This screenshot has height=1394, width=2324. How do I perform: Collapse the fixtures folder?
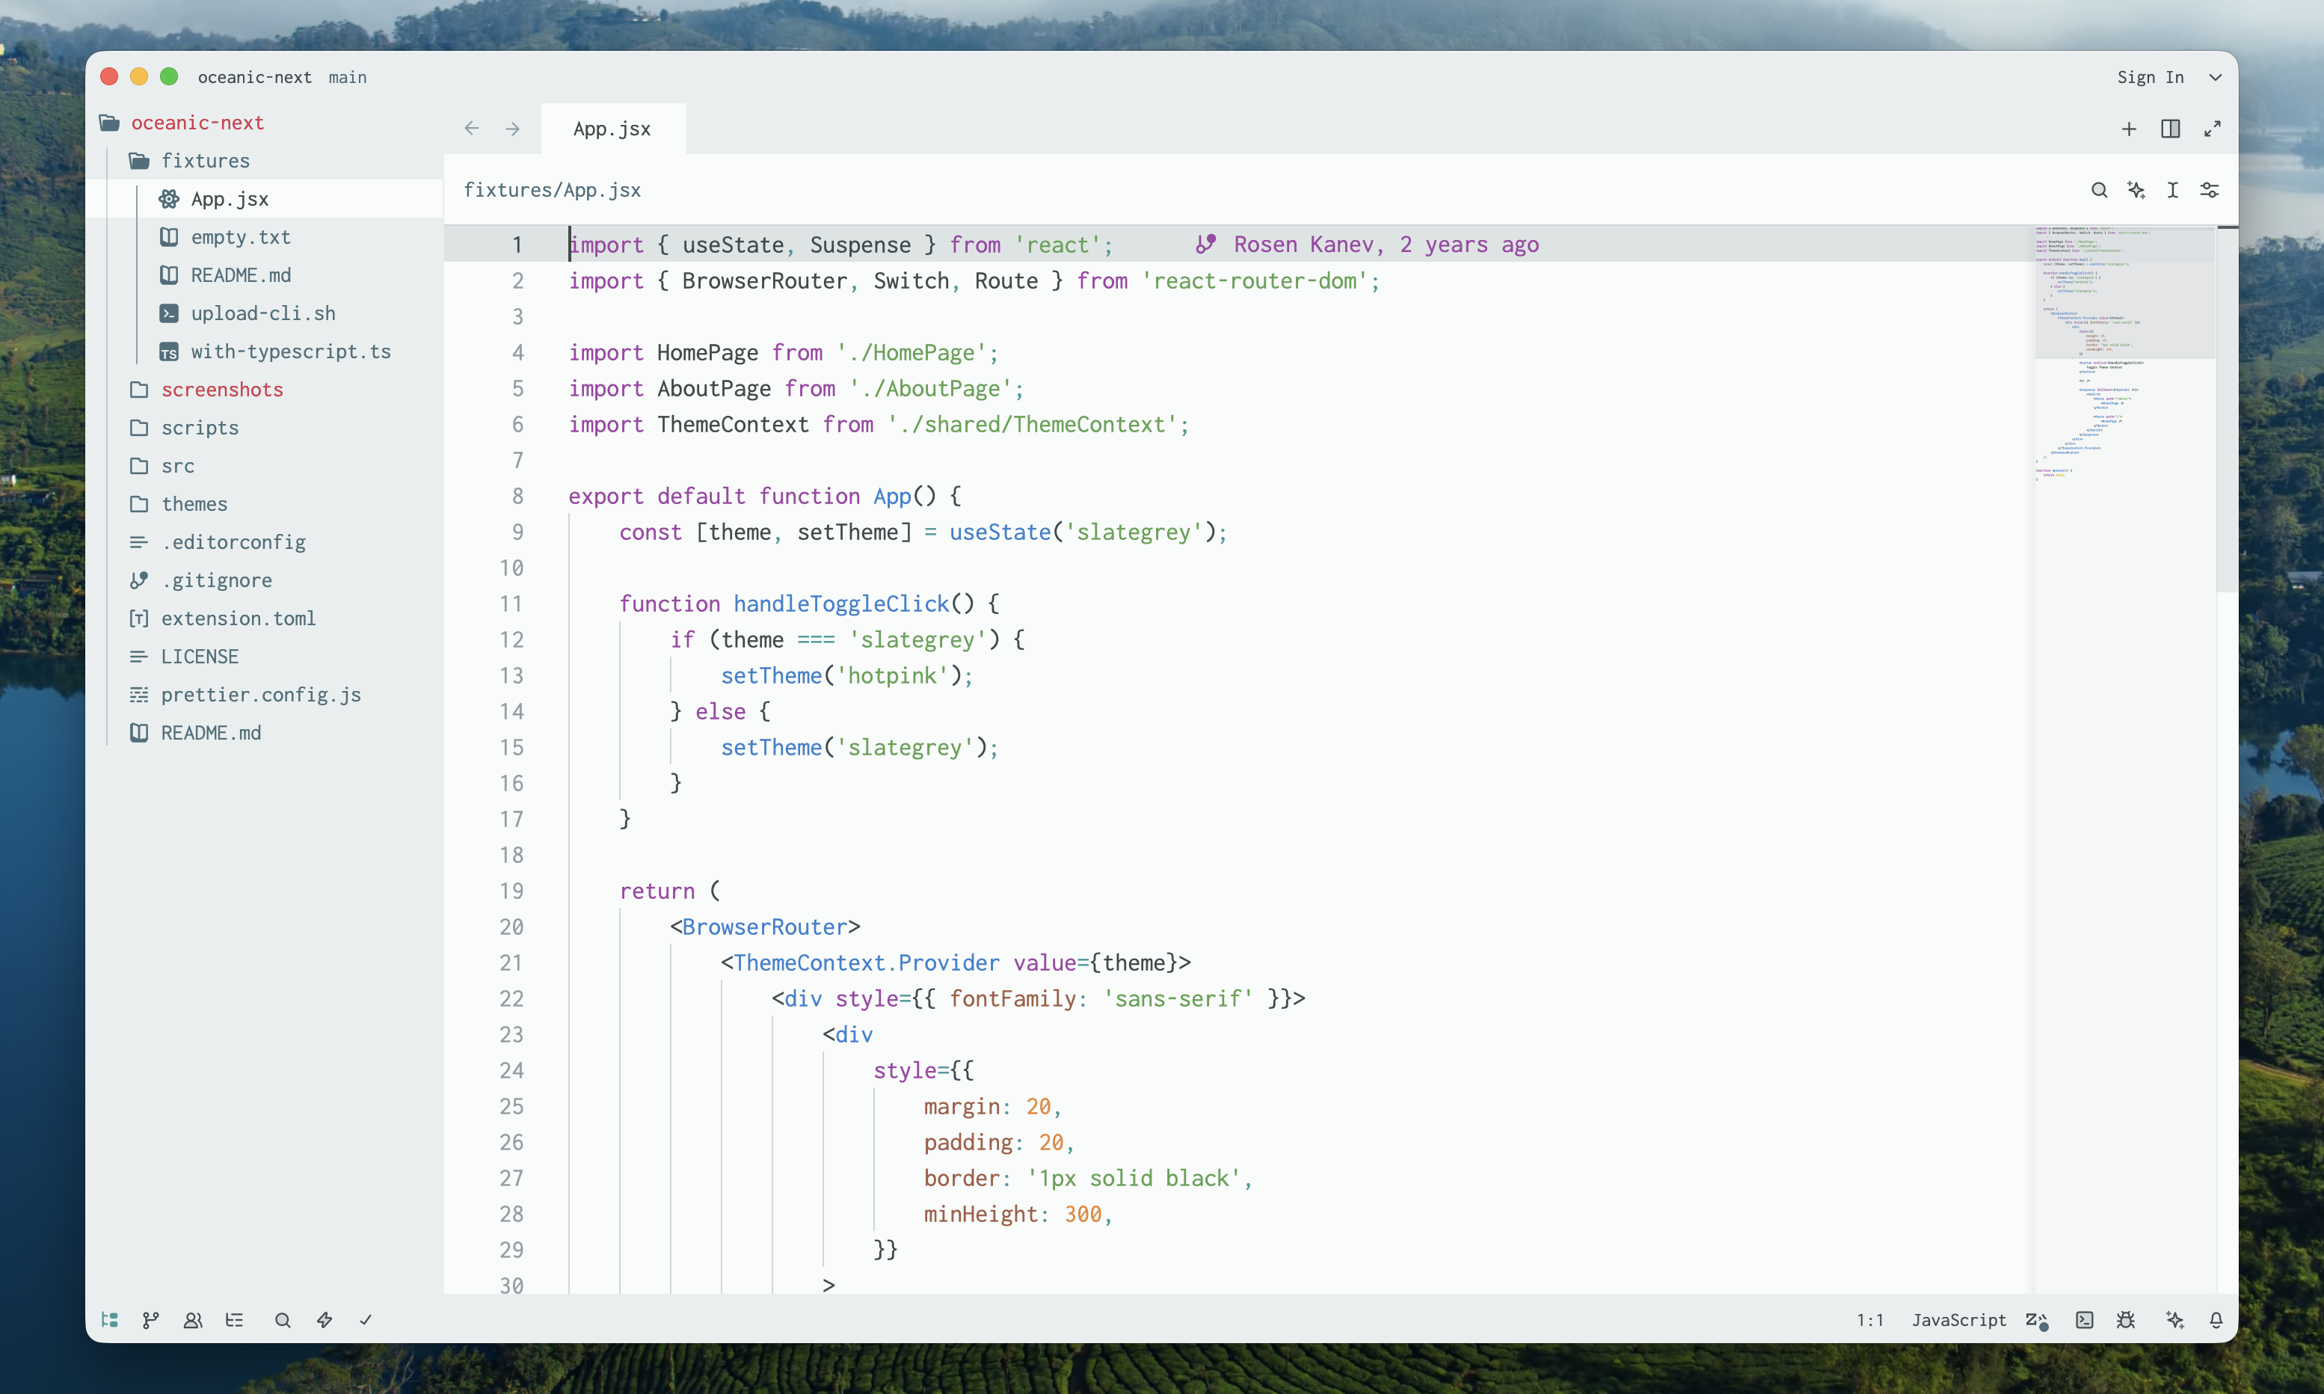[264, 161]
